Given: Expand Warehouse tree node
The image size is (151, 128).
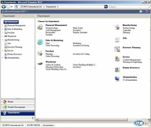Looking at the screenshot, I should (x=3, y=36).
